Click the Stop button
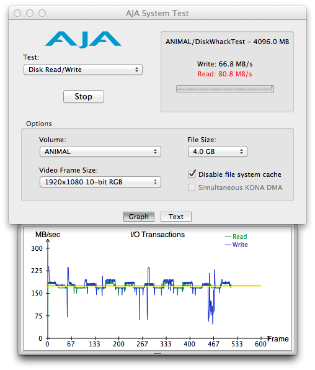The image size is (315, 370). pyautogui.click(x=84, y=96)
